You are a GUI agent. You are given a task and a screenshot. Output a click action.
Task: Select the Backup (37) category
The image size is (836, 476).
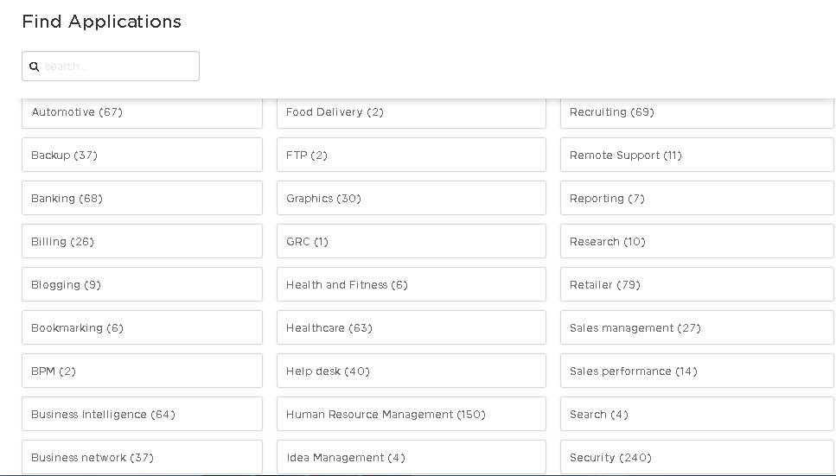coord(142,155)
